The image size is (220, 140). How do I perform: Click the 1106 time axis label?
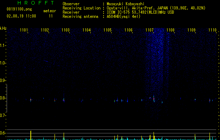coord(128,30)
